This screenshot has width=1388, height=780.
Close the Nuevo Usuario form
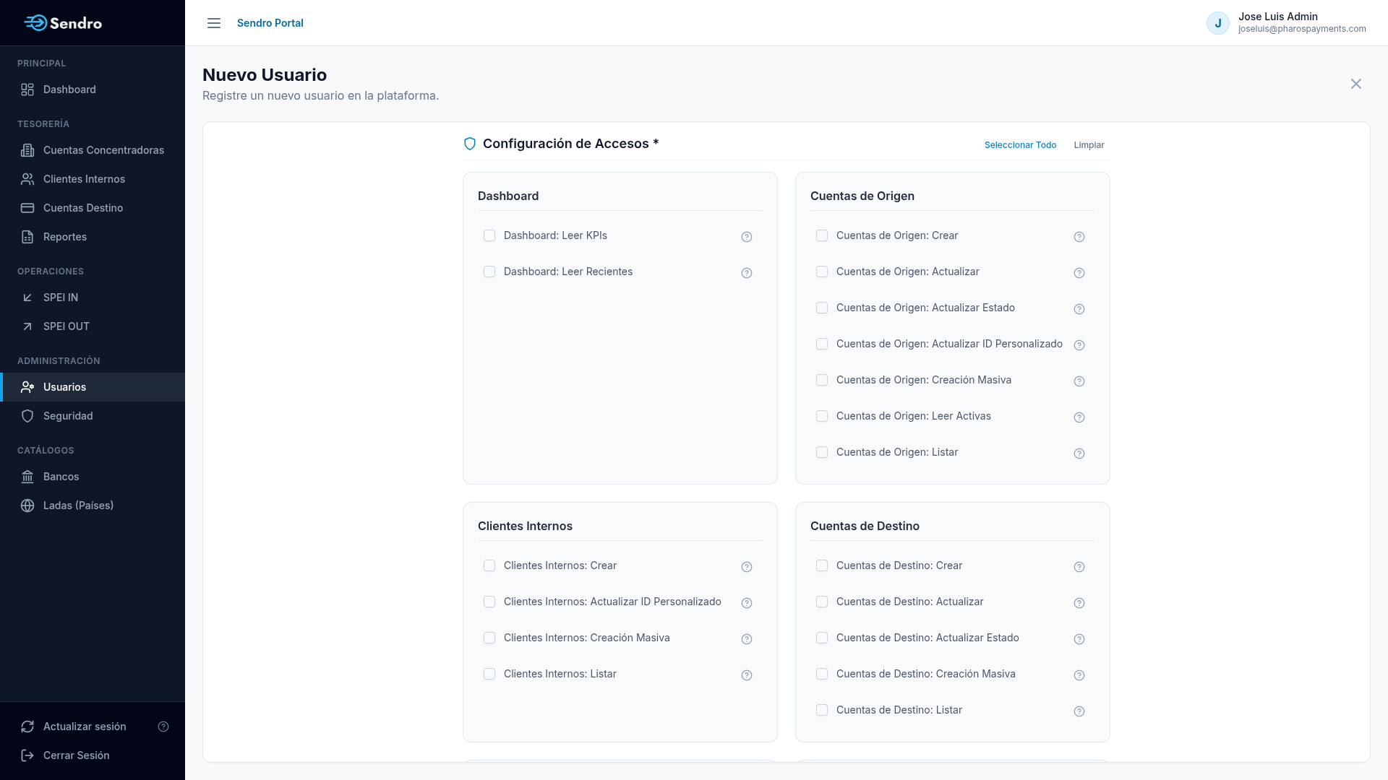(1356, 84)
